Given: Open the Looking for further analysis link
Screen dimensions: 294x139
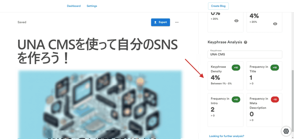Looking at the screenshot, I should 227,136.
